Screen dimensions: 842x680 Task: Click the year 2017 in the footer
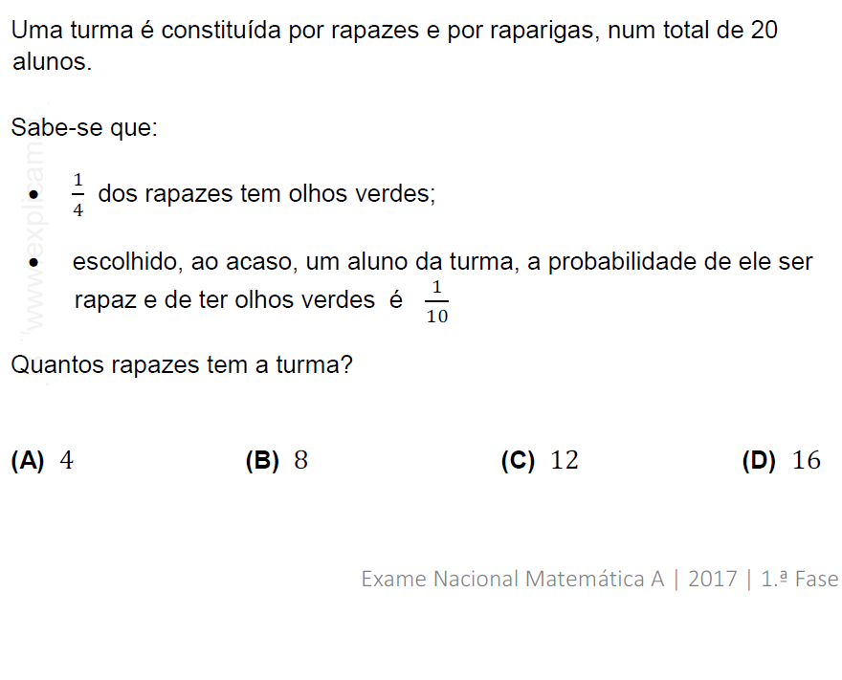point(712,579)
